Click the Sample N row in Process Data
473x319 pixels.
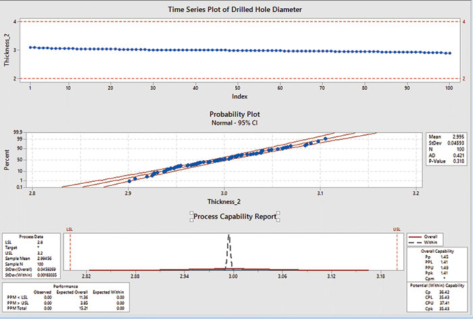(x=24, y=264)
